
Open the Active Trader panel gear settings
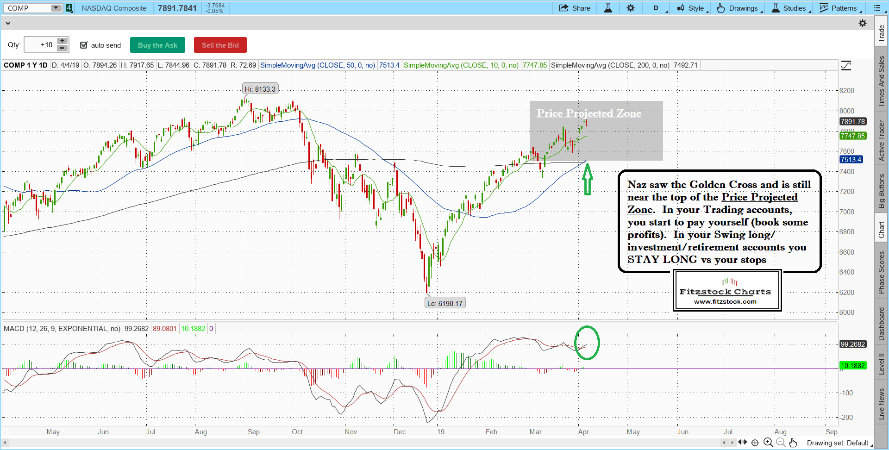tap(862, 23)
